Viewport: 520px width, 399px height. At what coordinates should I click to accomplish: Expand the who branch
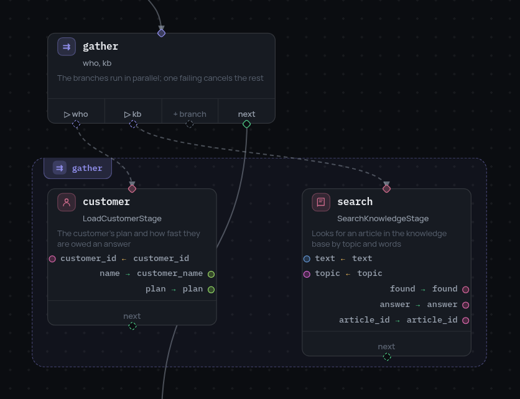[76, 114]
